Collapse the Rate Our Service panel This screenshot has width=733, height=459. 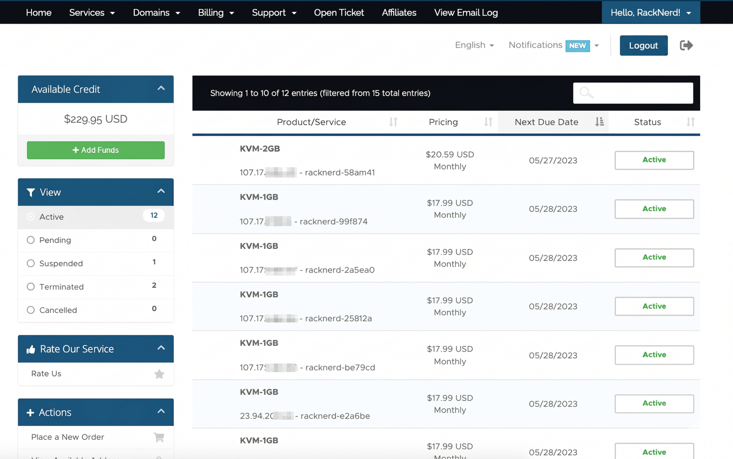pyautogui.click(x=161, y=348)
